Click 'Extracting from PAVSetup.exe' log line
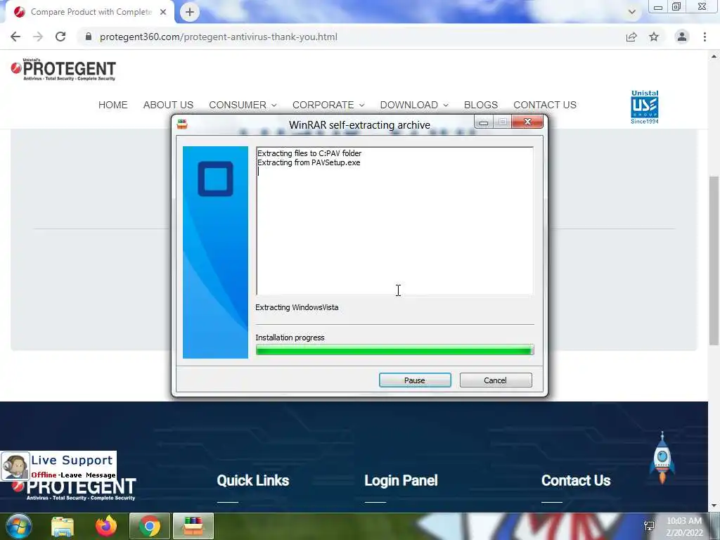 point(309,162)
